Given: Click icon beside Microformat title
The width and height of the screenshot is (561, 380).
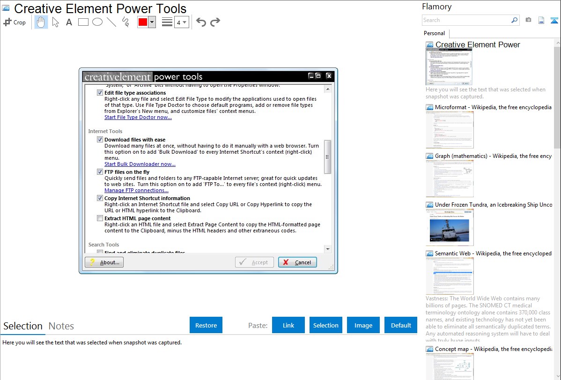Looking at the screenshot, I should (429, 107).
